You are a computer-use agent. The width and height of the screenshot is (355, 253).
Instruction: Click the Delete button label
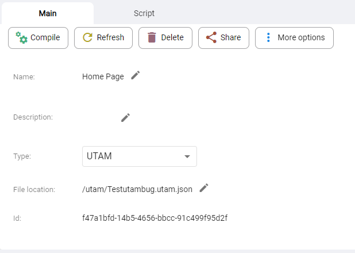pos(172,37)
